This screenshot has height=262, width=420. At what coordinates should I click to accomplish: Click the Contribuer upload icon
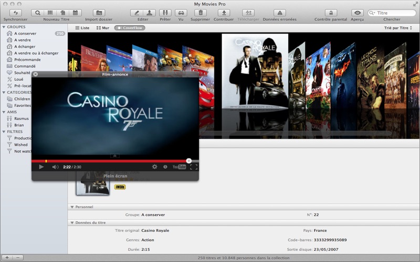click(224, 13)
